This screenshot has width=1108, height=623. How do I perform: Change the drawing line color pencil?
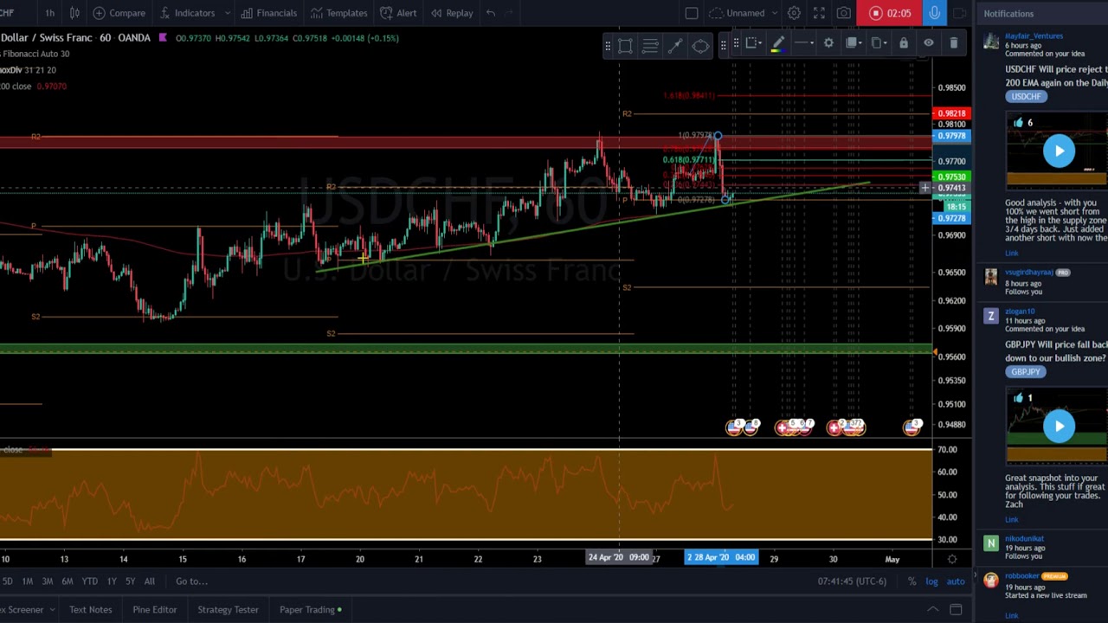pyautogui.click(x=777, y=43)
